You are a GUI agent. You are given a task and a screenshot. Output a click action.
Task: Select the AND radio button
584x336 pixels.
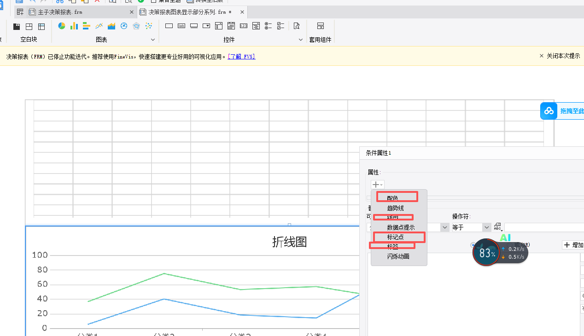coord(473,245)
